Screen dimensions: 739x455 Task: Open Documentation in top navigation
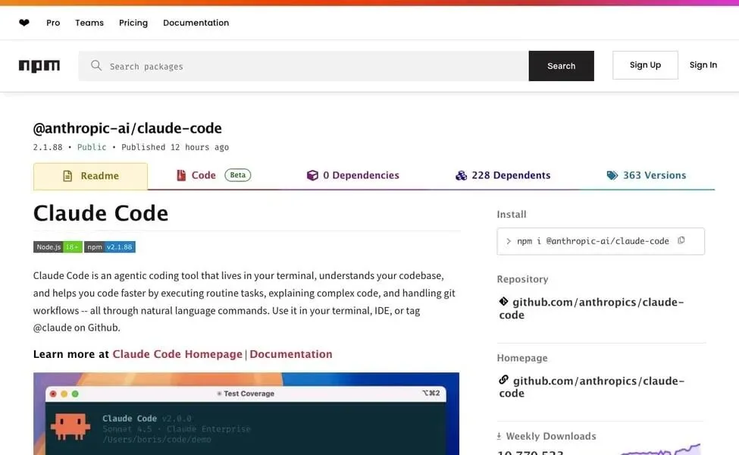click(196, 23)
